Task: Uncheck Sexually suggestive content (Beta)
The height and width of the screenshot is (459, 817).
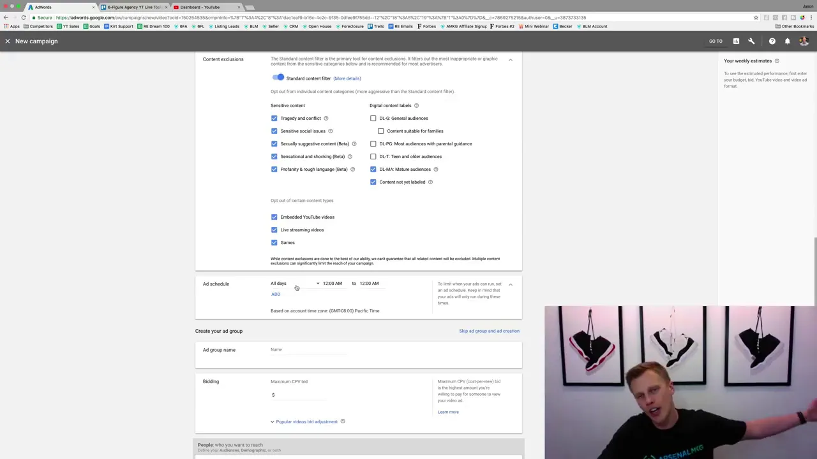Action: pyautogui.click(x=274, y=143)
